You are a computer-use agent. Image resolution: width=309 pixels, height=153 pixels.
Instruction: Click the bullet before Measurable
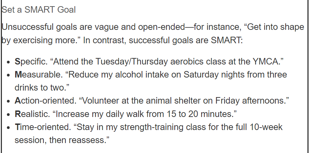point(8,75)
